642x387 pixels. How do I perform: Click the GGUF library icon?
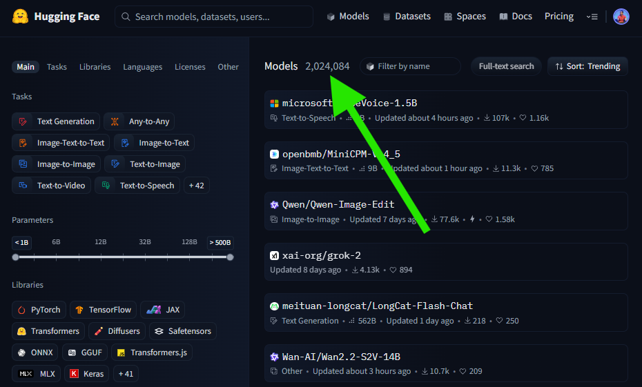pos(72,353)
